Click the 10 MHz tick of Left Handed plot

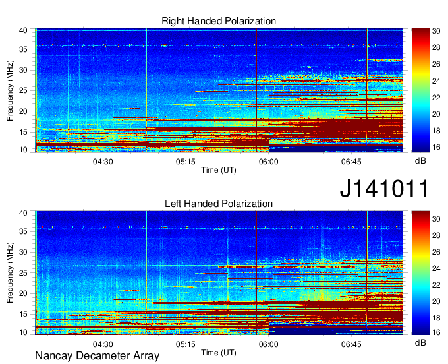coord(24,332)
